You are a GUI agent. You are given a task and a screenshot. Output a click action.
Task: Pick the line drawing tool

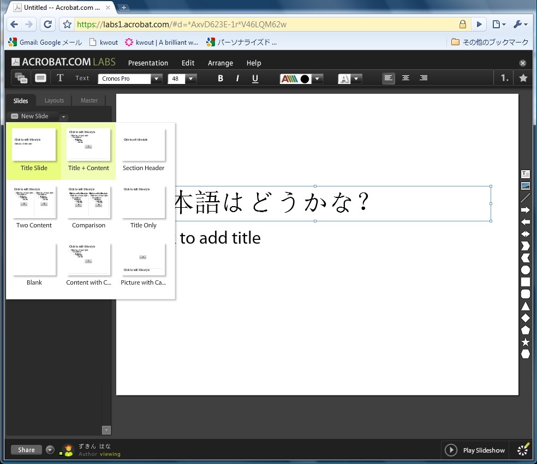pyautogui.click(x=525, y=197)
